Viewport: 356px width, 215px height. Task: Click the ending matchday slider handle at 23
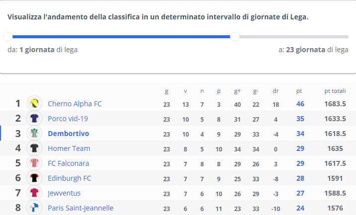pos(235,37)
